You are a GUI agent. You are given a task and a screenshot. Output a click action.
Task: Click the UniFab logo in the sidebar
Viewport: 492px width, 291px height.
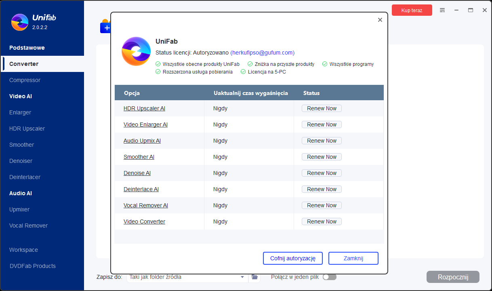tap(20, 22)
